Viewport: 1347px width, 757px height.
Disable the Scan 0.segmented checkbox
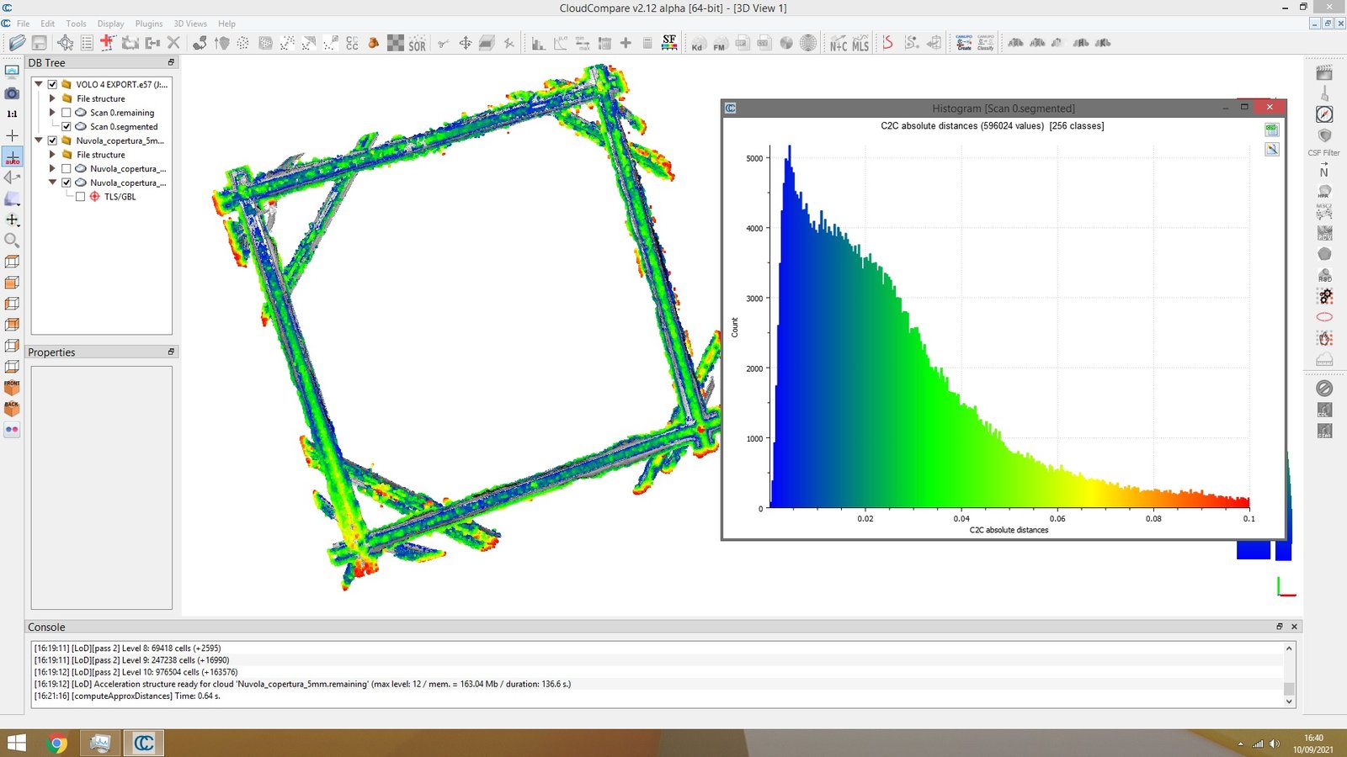67,127
